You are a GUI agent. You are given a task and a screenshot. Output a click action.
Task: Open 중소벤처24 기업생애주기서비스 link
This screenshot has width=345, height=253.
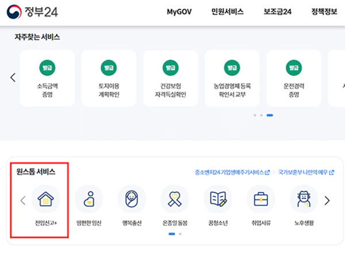point(232,172)
